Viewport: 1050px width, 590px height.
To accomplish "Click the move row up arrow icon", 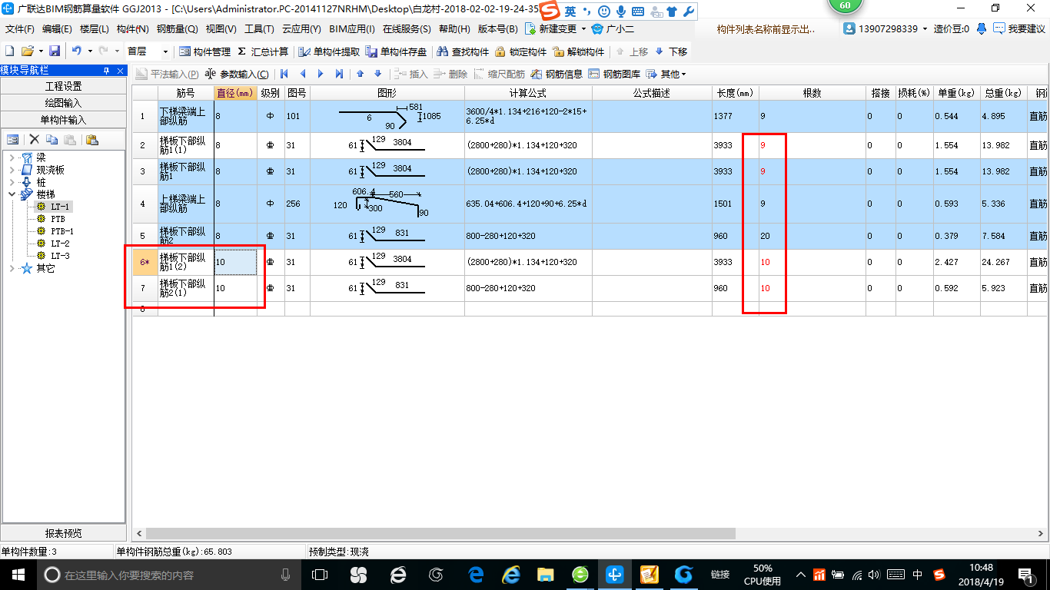I will pyautogui.click(x=360, y=74).
